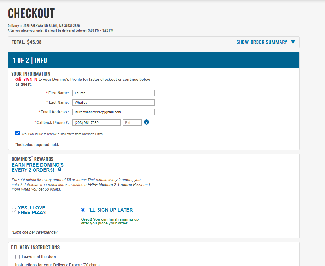Click the CHECKOUT page heading
Image resolution: width=325 pixels, height=266 pixels.
pos(31,14)
